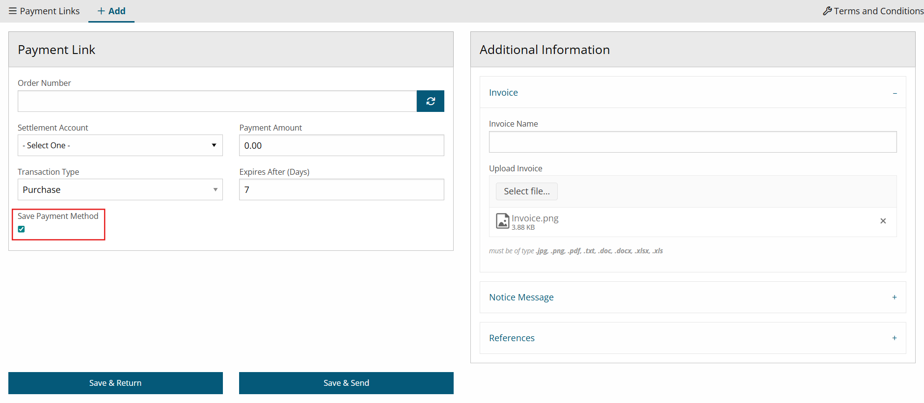Remove the uploaded Invoice.png file
The image size is (924, 403).
pyautogui.click(x=883, y=221)
